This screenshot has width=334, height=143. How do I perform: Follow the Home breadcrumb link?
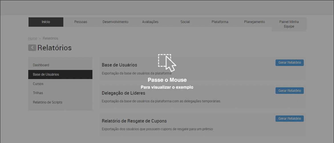coord(33,38)
